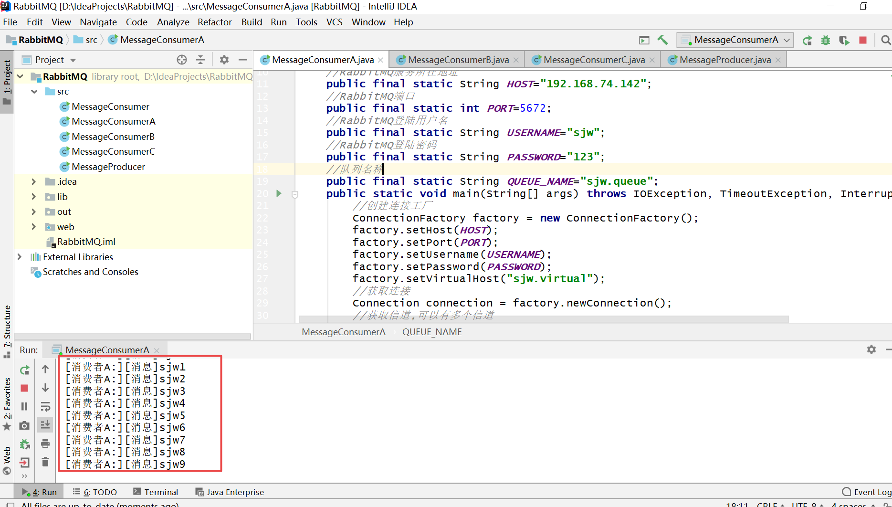Open the MessageConsumerA run configuration dropdown
Screen dimensions: 892x507
pos(735,40)
